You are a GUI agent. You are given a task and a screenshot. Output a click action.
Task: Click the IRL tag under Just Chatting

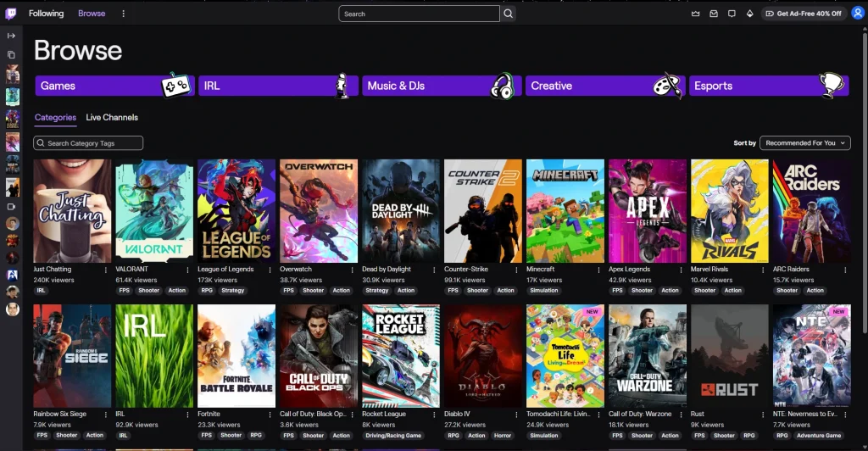(x=41, y=291)
